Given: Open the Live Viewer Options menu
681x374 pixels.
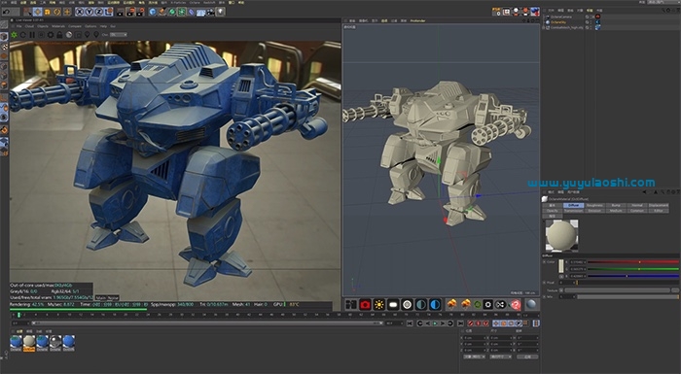Looking at the screenshot, I should click(90, 26).
